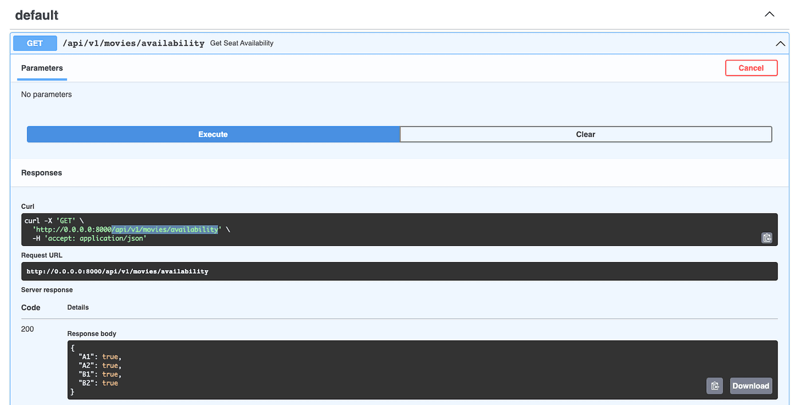Click the No parameters text

pyautogui.click(x=46, y=94)
